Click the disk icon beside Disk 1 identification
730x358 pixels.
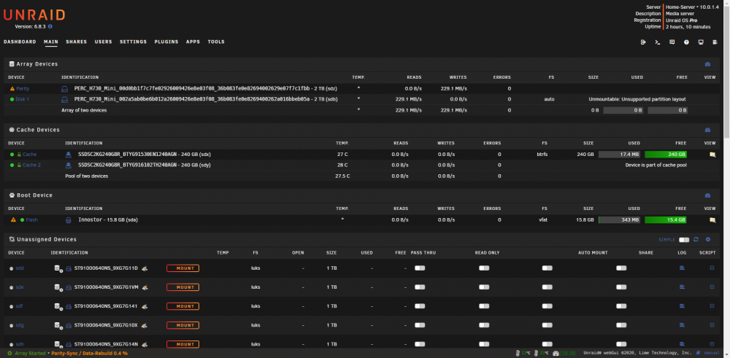[x=65, y=99]
